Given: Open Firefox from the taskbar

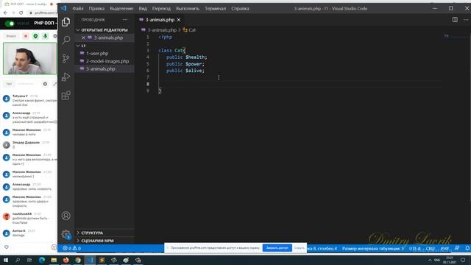Looking at the screenshot, I should tap(65, 260).
